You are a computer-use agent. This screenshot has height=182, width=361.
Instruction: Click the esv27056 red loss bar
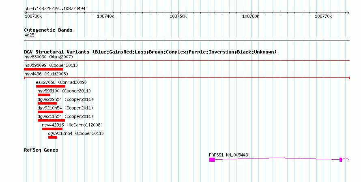(51, 86)
